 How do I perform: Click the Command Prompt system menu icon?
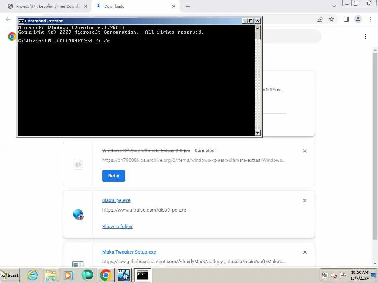[x=21, y=21]
